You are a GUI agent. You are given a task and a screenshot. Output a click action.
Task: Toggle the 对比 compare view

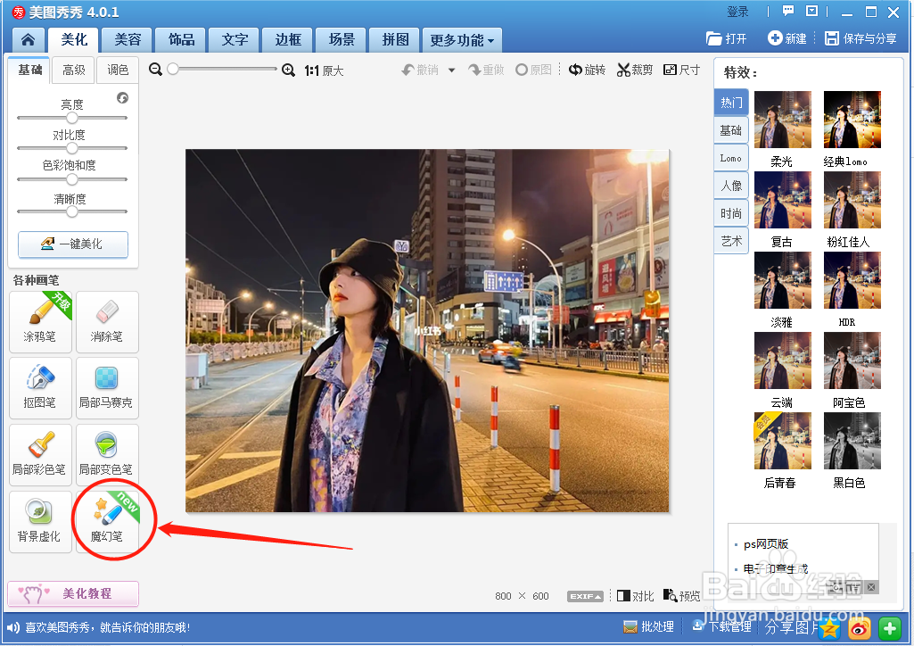[636, 596]
